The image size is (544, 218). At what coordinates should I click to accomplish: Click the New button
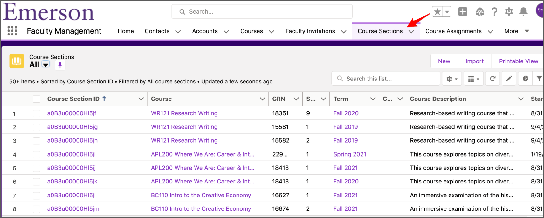click(444, 61)
